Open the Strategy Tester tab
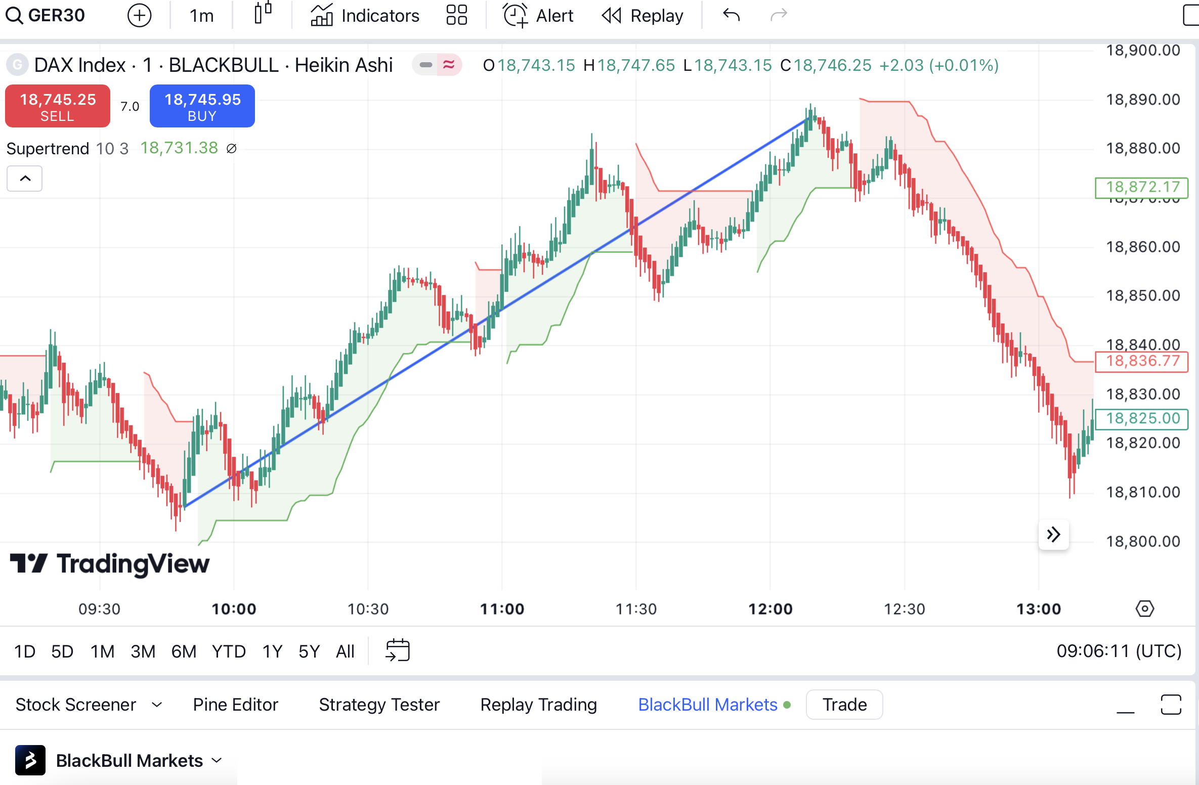The width and height of the screenshot is (1199, 785). (379, 705)
